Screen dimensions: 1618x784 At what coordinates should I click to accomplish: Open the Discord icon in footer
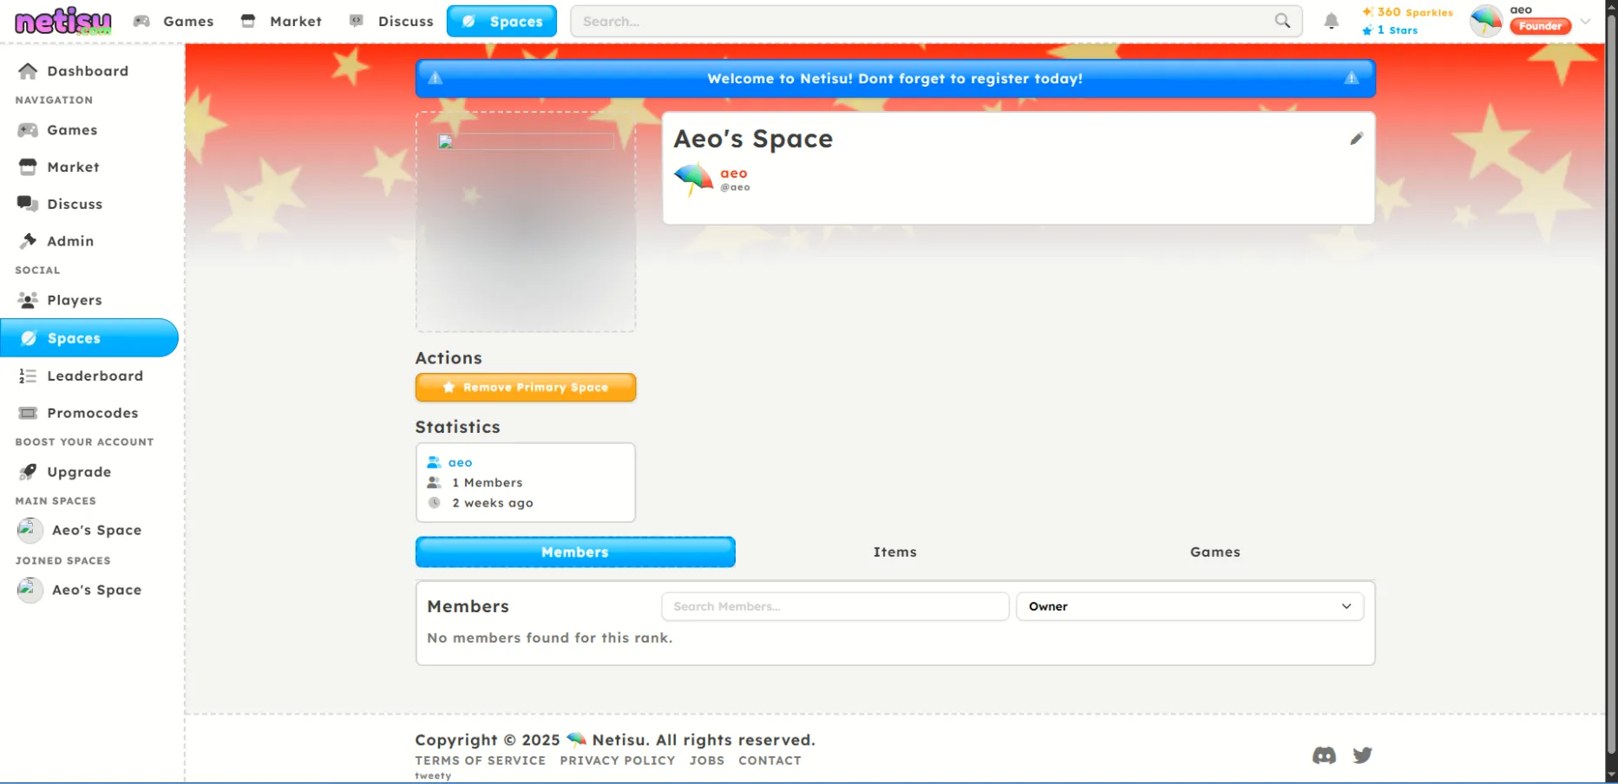coord(1324,755)
